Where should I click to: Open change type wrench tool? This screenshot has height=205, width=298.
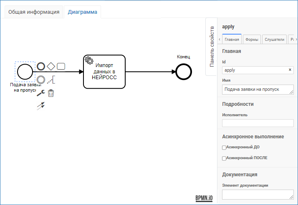41,93
